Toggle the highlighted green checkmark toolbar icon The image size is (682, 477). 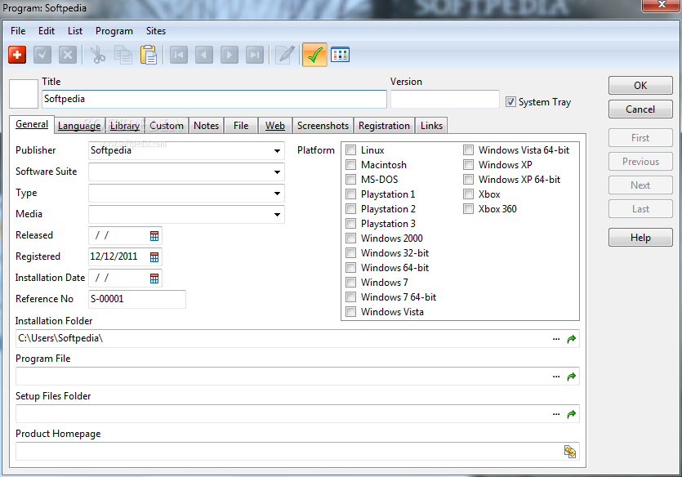[314, 55]
